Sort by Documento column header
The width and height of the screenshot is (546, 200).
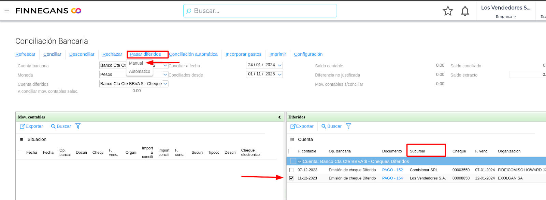[x=392, y=151]
